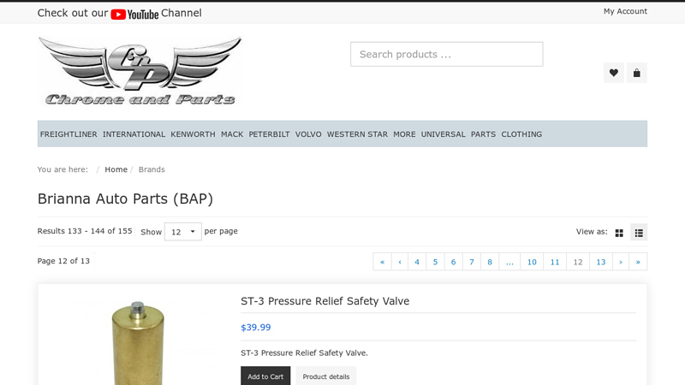The image size is (685, 385).
Task: Open the Clothing menu
Action: pos(521,134)
